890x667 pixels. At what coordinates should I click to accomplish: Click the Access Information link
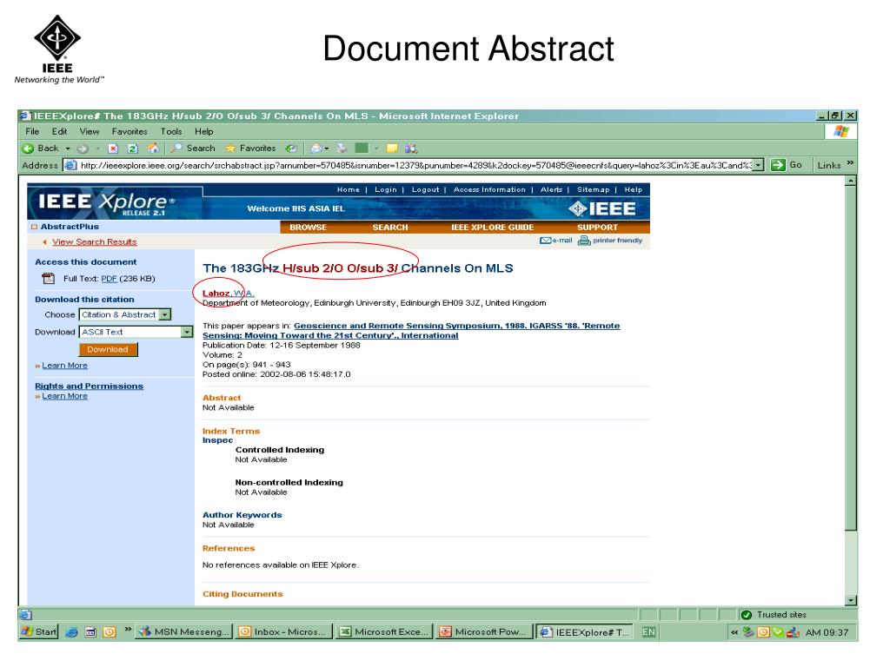[x=489, y=190]
